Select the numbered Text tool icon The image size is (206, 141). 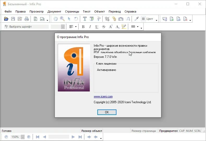99,19
